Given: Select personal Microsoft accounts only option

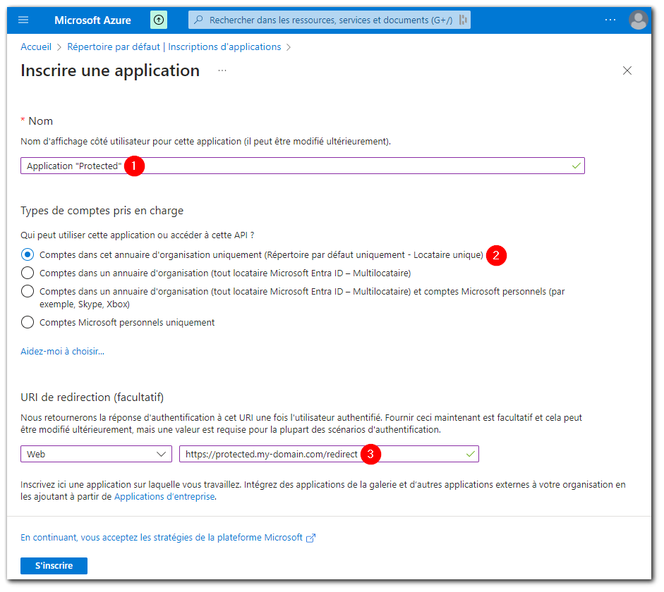Looking at the screenshot, I should point(28,322).
